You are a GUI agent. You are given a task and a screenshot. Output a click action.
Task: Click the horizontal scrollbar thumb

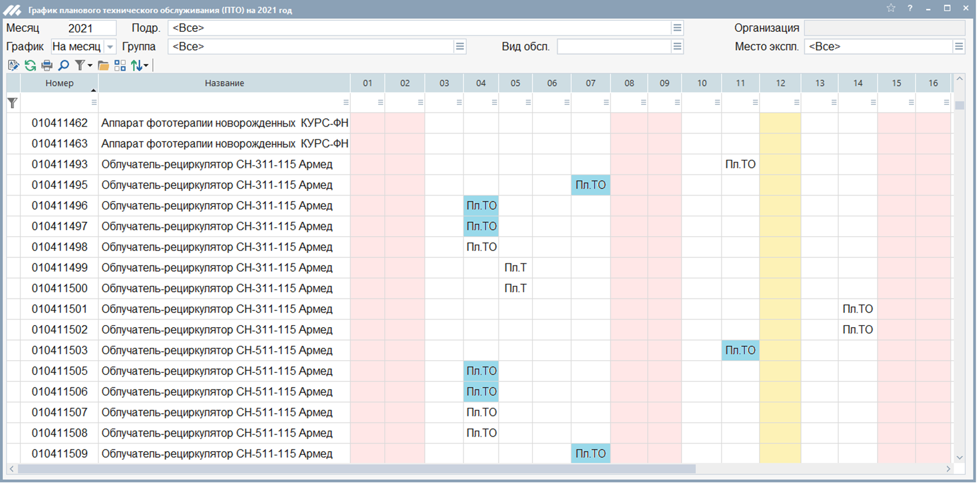357,469
